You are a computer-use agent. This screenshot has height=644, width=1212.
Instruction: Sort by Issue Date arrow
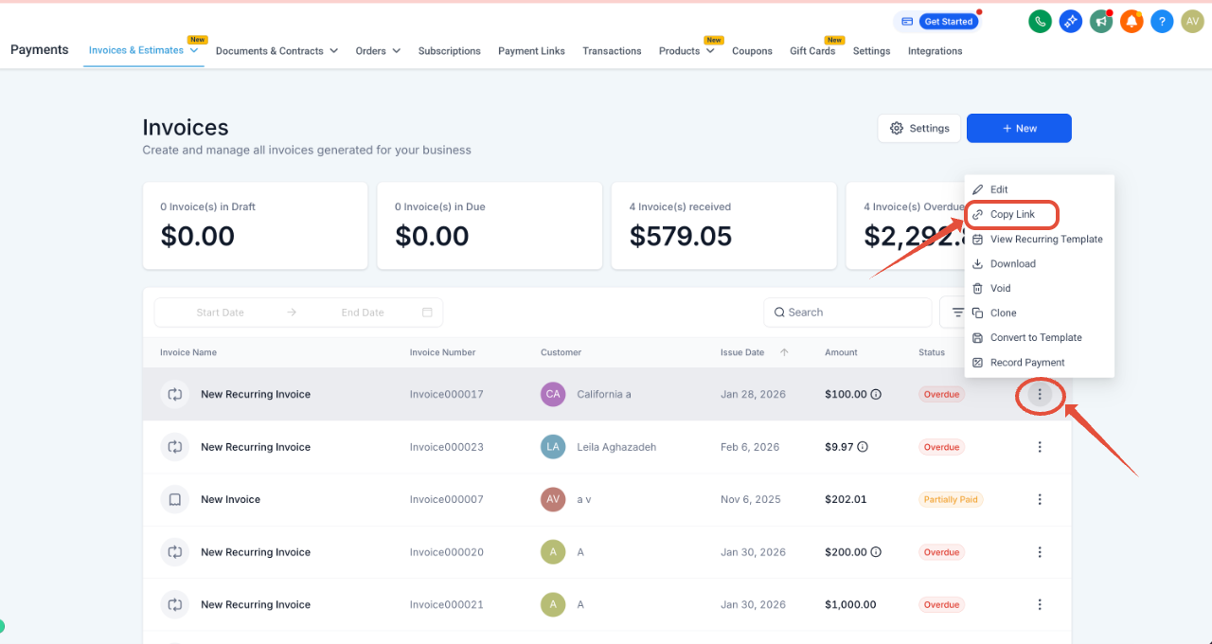(784, 352)
